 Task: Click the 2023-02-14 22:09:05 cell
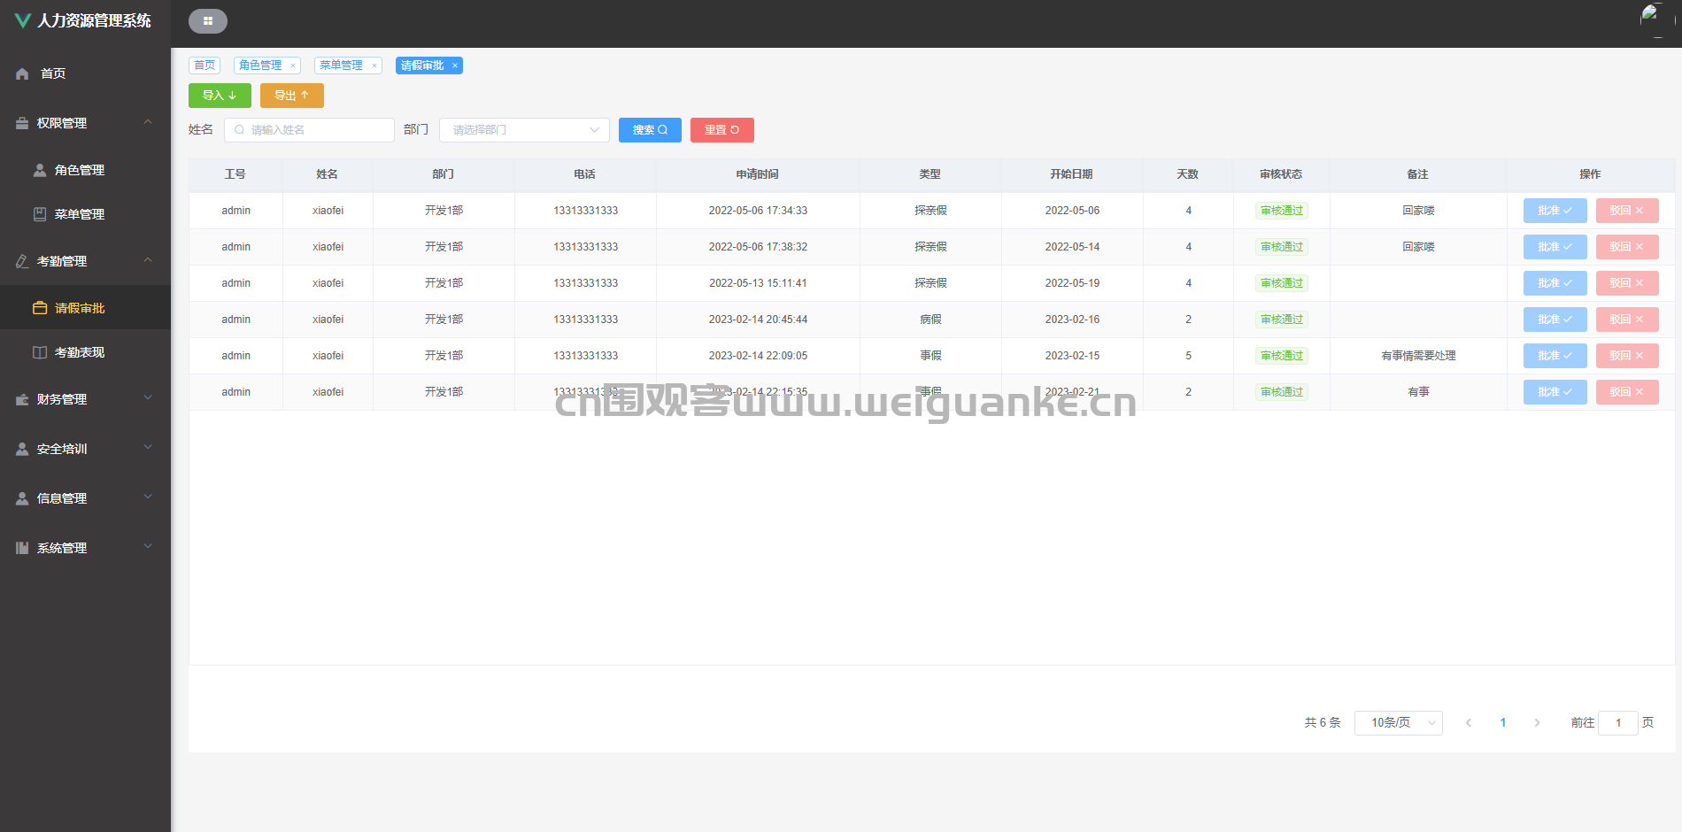(758, 356)
